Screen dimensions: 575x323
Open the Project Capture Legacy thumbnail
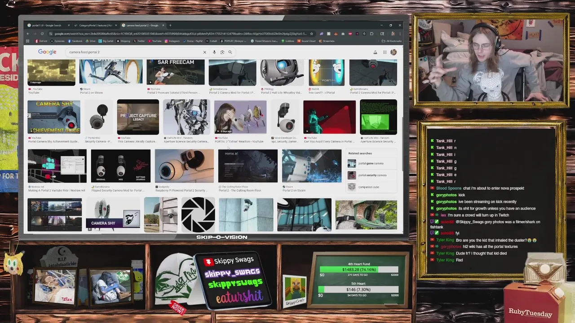(x=138, y=117)
